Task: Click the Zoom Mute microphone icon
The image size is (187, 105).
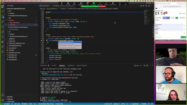Action: pos(62,3)
